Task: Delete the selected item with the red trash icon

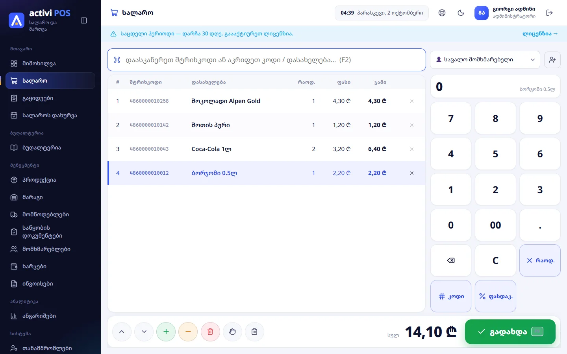Action: (210, 332)
